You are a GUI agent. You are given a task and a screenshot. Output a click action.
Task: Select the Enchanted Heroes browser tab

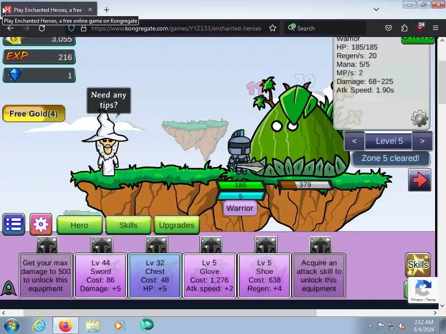coord(48,10)
